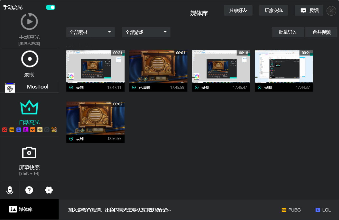Open the 已编辑 video thumbnail from 17:45:59
Image resolution: width=339 pixels, height=220 pixels.
point(158,71)
